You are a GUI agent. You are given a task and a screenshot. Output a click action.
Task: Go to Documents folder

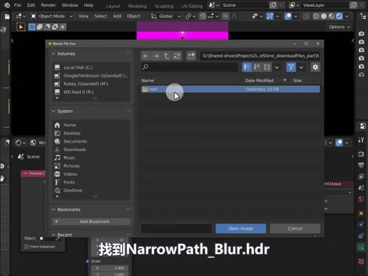click(91, 142)
